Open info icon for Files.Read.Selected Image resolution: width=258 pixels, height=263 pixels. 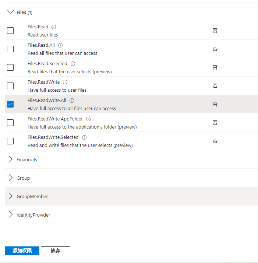(73, 64)
